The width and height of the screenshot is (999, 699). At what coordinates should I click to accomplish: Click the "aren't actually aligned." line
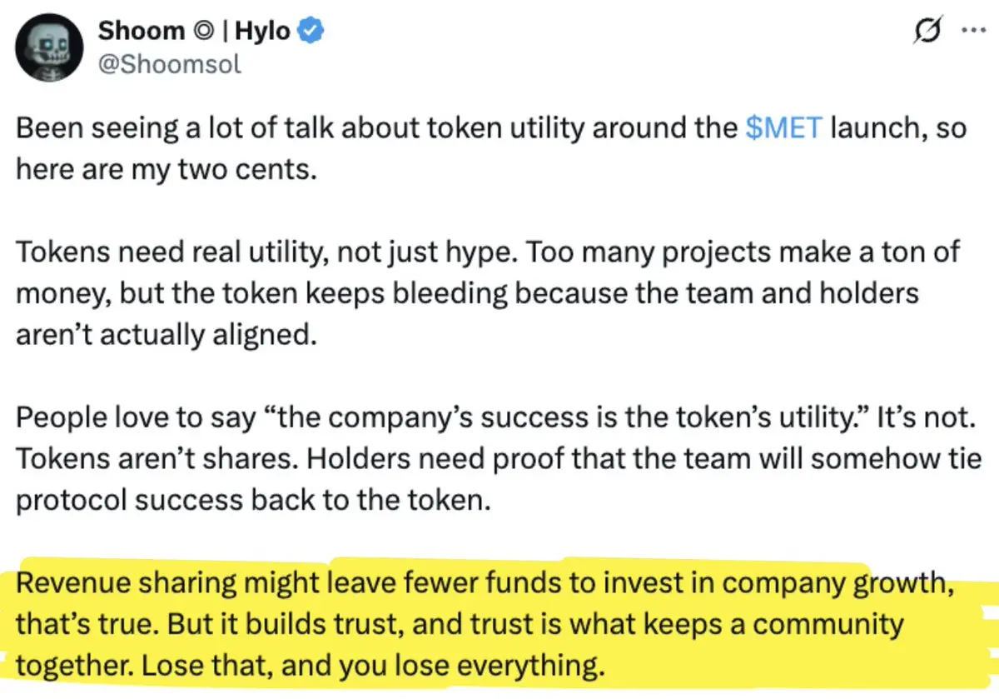click(166, 333)
